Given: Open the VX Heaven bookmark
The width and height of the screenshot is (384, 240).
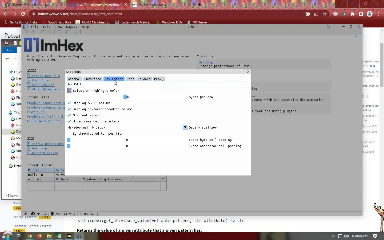Looking at the screenshot, I should pos(198,22).
